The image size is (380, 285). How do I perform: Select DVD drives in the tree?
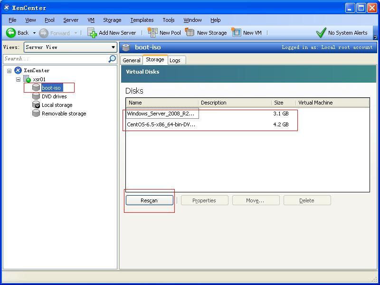click(x=54, y=96)
